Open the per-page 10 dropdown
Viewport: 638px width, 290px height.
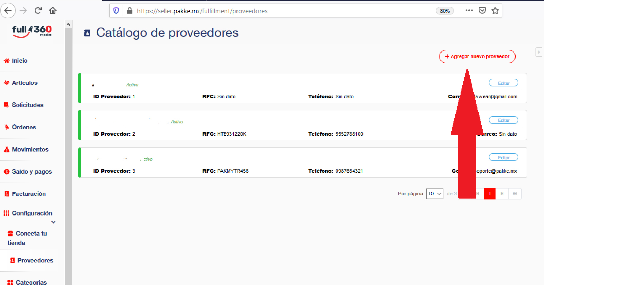tap(435, 194)
